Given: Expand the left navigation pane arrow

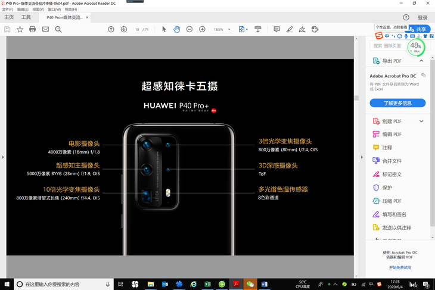Looking at the screenshot, I should tap(3, 157).
